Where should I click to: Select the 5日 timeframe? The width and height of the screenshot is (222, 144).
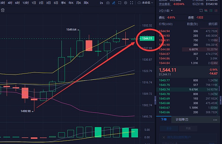[56, 3]
